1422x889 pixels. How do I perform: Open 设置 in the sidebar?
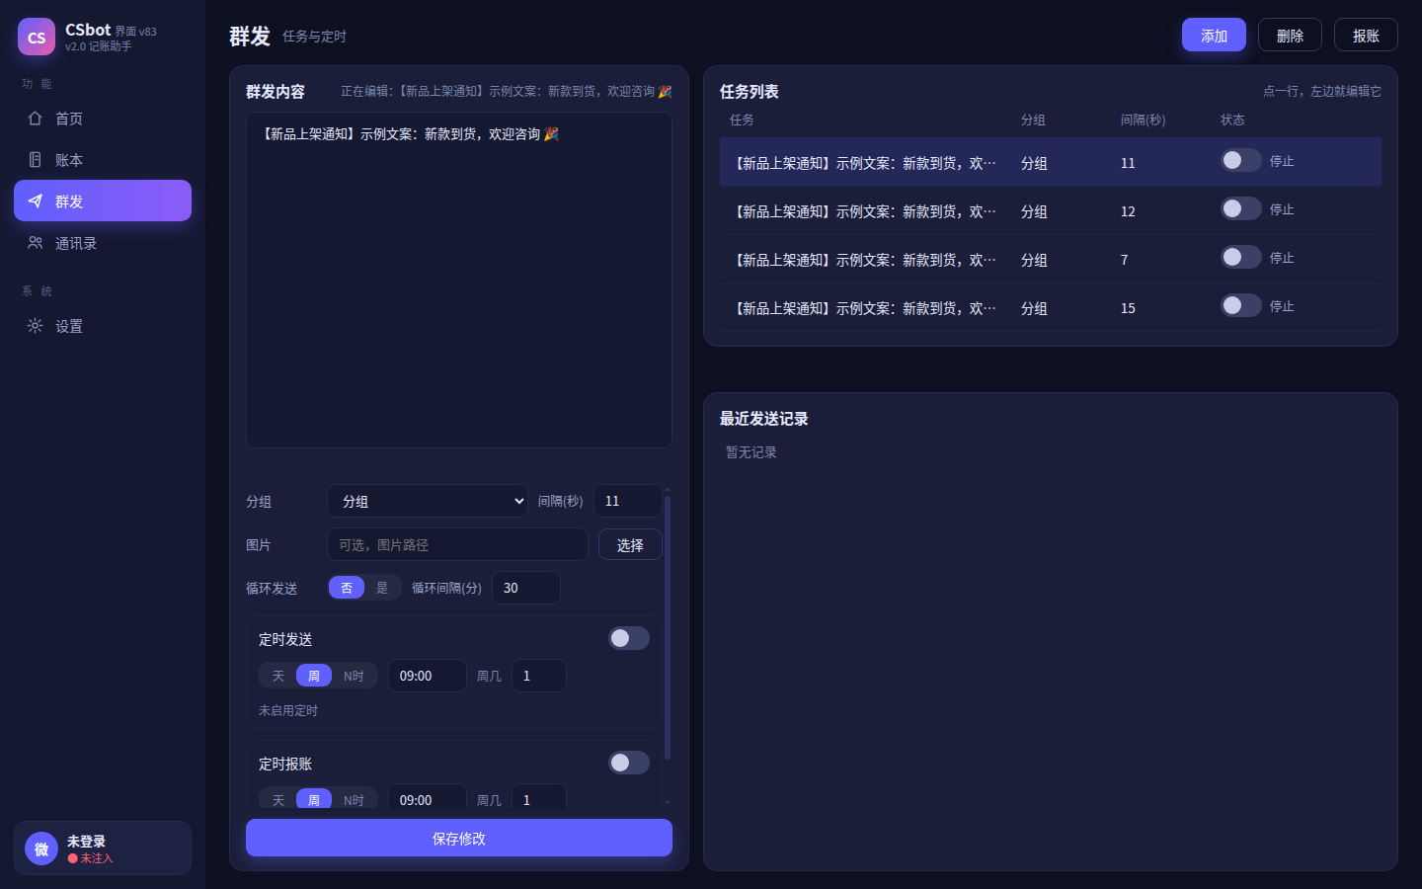[103, 326]
